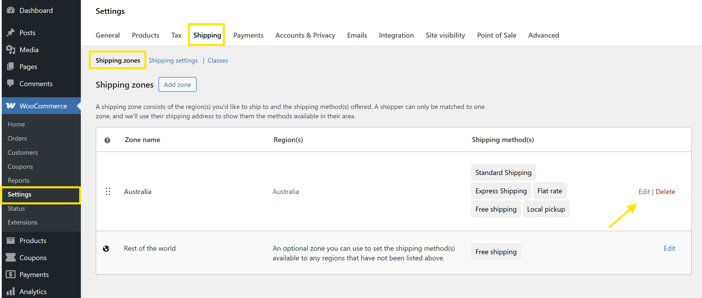Click the Australia zone drag handle
The width and height of the screenshot is (702, 298).
(108, 192)
